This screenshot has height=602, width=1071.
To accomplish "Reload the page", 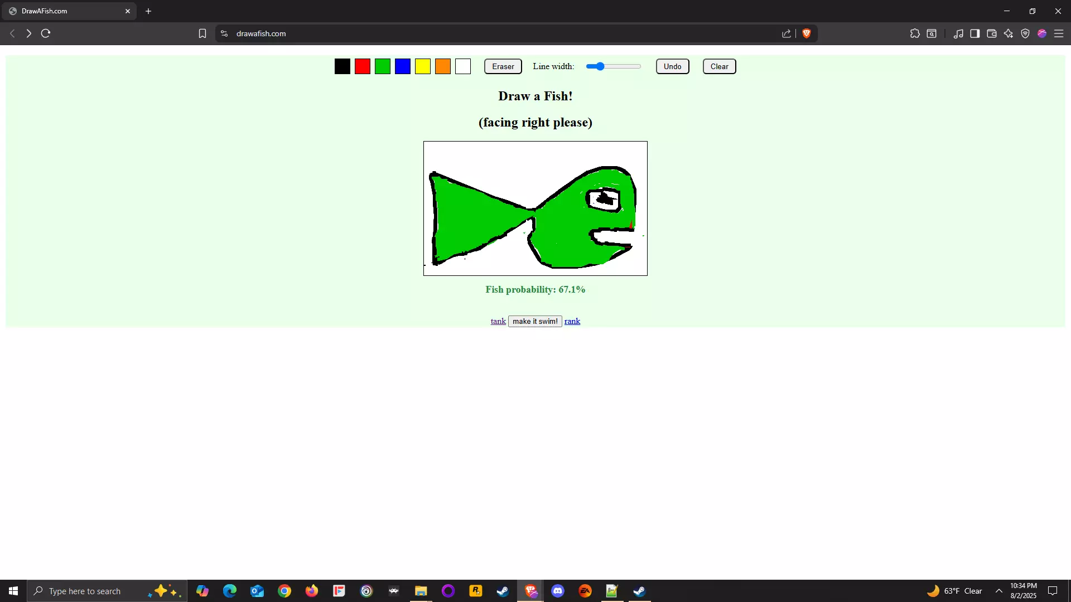I will 46,33.
